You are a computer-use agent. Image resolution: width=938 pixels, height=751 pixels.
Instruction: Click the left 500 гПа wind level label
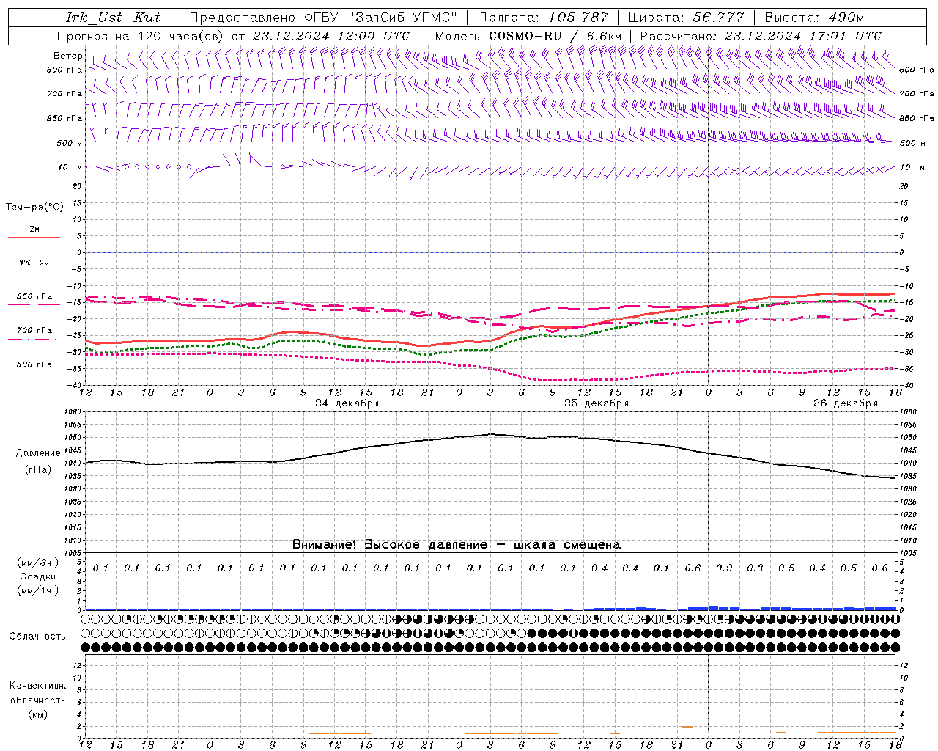pos(64,70)
